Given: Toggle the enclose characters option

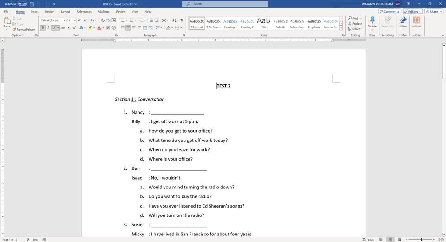Looking at the screenshot, I should (x=114, y=27).
